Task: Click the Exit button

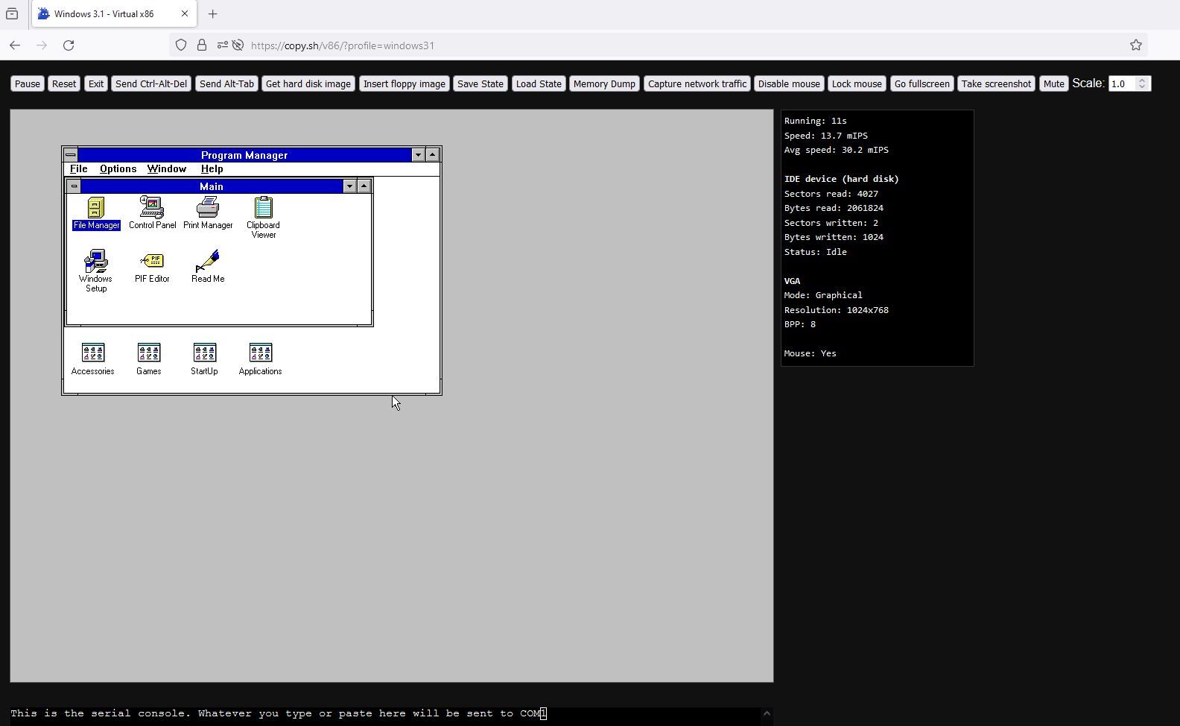Action: click(96, 83)
